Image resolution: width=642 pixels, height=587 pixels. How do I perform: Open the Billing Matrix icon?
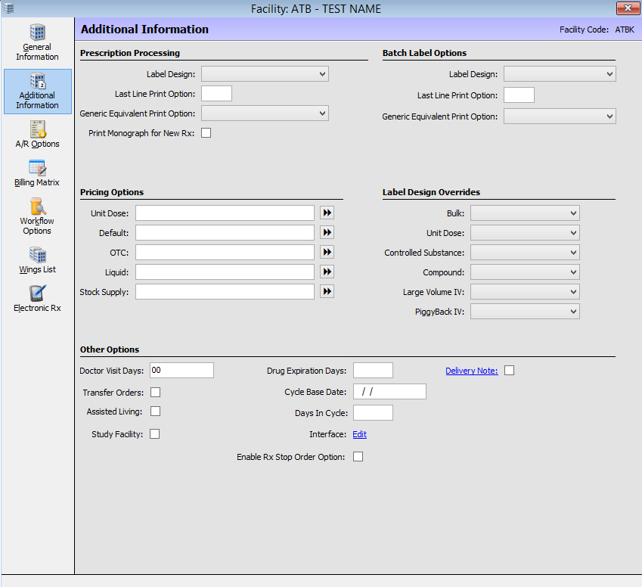(x=37, y=169)
